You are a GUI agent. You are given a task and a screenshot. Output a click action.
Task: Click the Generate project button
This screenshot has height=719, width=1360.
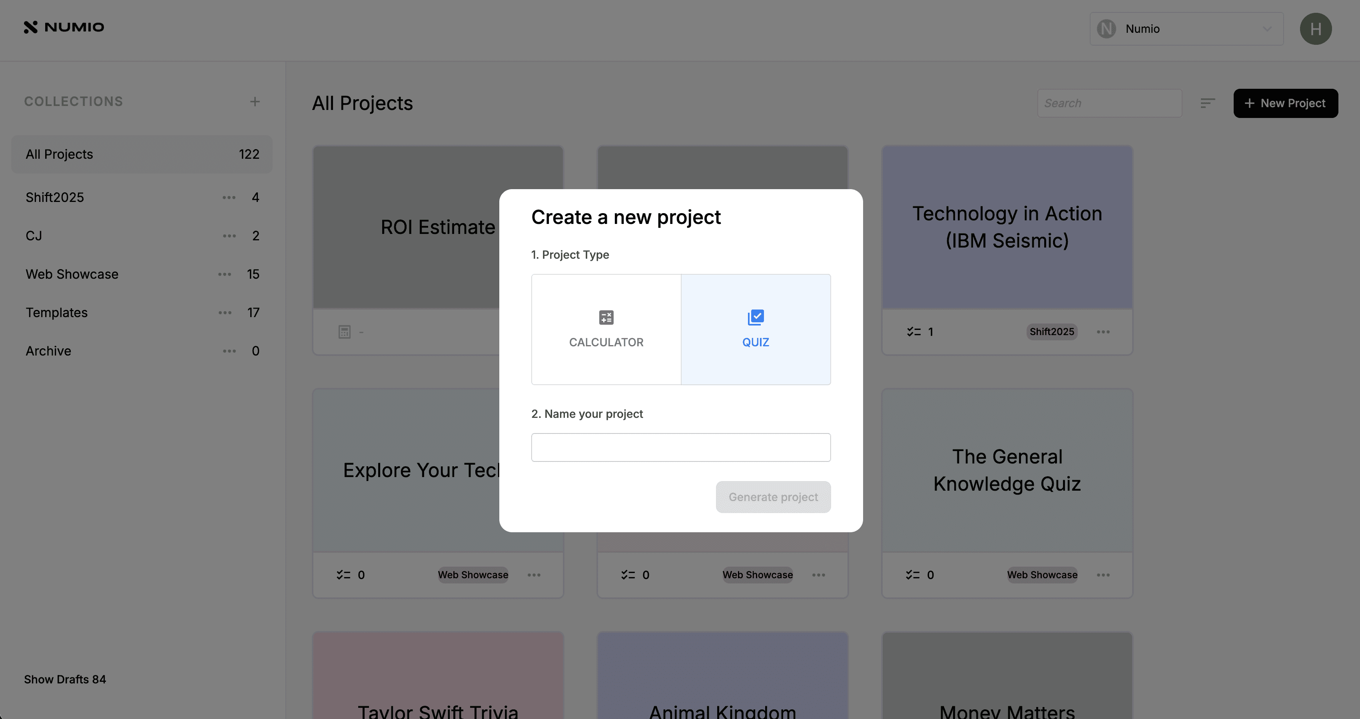tap(773, 497)
